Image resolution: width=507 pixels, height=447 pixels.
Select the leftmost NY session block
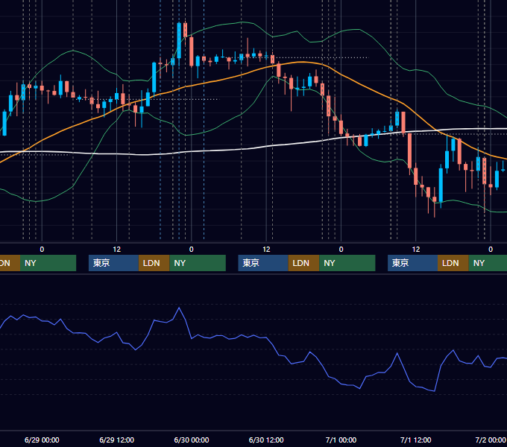click(x=48, y=263)
